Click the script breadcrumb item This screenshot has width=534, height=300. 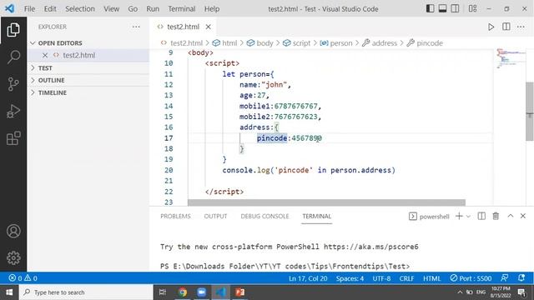[297, 43]
